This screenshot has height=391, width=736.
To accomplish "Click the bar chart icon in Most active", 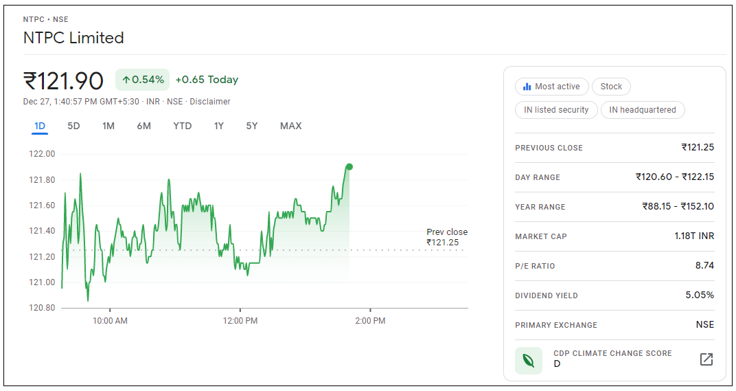I will click(x=527, y=87).
